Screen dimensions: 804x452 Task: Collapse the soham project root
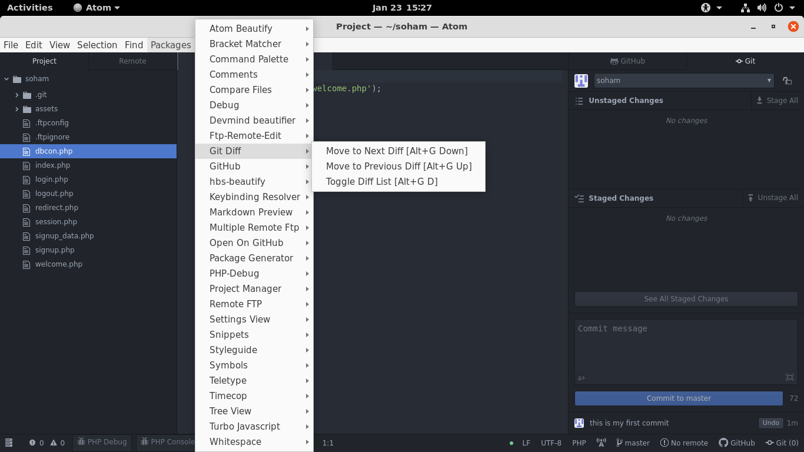pyautogui.click(x=6, y=79)
